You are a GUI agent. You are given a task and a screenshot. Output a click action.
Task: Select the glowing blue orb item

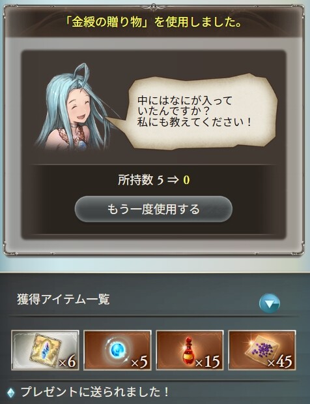[117, 350]
